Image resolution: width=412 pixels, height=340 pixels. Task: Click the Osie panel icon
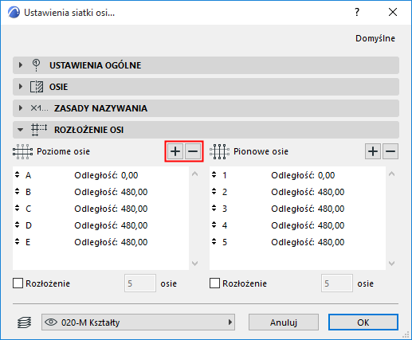37,87
